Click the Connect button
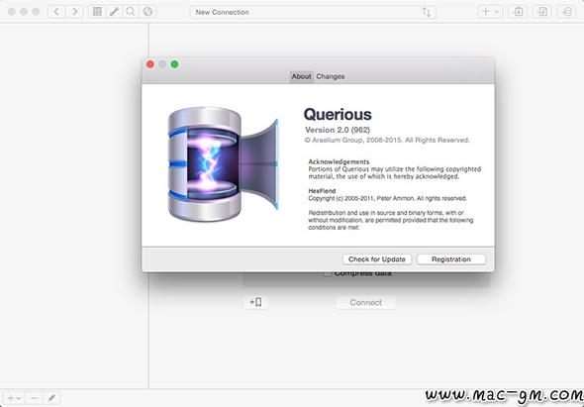 click(x=366, y=302)
